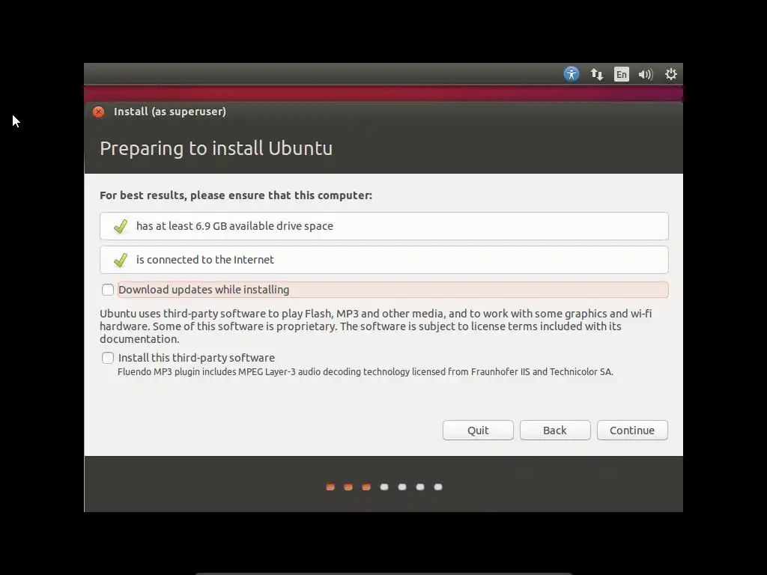Screen dimensions: 767x575
Task: Open the network connections indicator
Action: [597, 74]
